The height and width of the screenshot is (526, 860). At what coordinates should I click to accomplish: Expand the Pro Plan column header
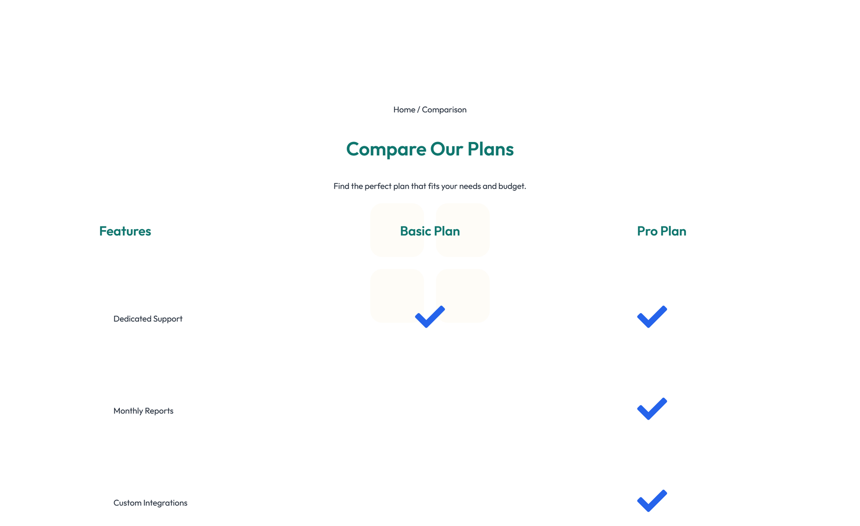click(x=661, y=231)
